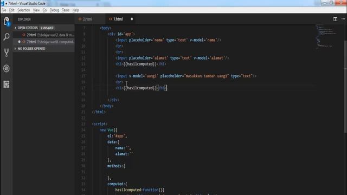Image resolution: width=347 pixels, height=195 pixels.
Task: Click the hasilcomputed:function(){ line
Action: [x=140, y=190]
